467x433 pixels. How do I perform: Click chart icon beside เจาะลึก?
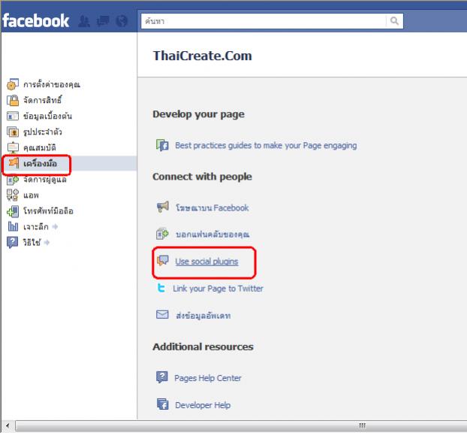click(13, 226)
